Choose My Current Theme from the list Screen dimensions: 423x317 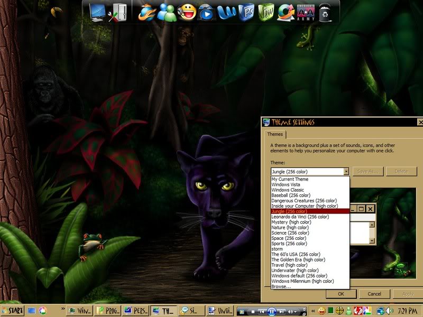pos(310,179)
